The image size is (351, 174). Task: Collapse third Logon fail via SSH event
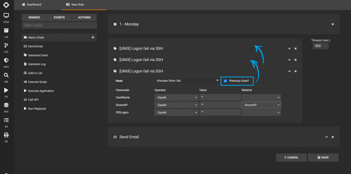(x=289, y=71)
